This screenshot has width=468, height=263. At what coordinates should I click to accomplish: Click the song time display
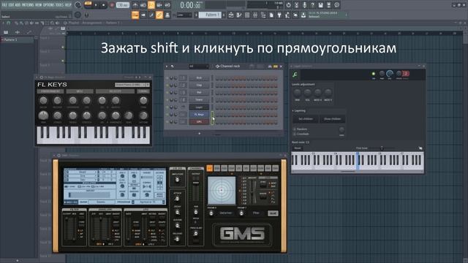[191, 5]
